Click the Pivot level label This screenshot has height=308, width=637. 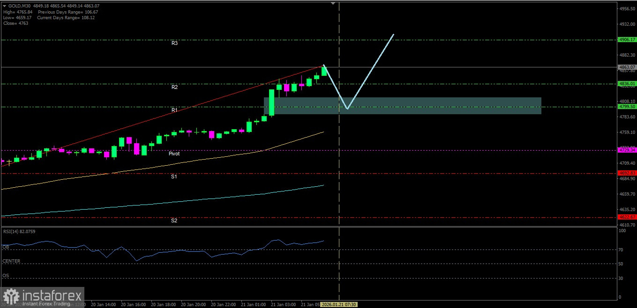[174, 154]
